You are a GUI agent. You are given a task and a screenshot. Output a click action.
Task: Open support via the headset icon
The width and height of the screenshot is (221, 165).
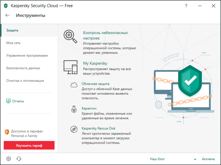pyautogui.click(x=19, y=159)
